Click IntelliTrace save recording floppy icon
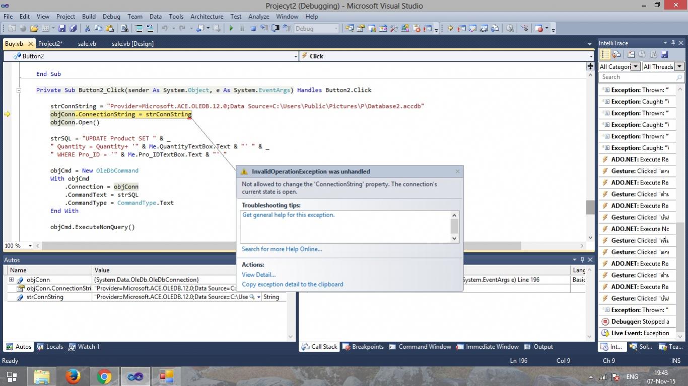This screenshot has width=688, height=386. pos(664,54)
